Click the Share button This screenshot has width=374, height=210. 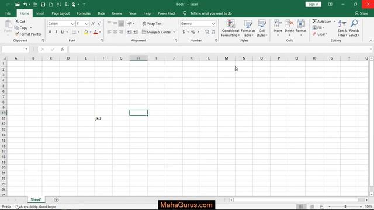pos(361,13)
